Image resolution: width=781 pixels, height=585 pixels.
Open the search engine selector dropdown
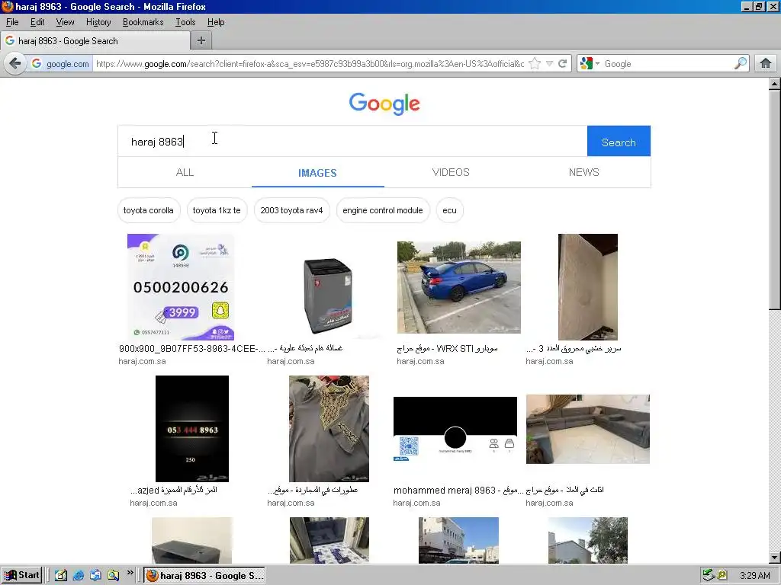click(590, 64)
